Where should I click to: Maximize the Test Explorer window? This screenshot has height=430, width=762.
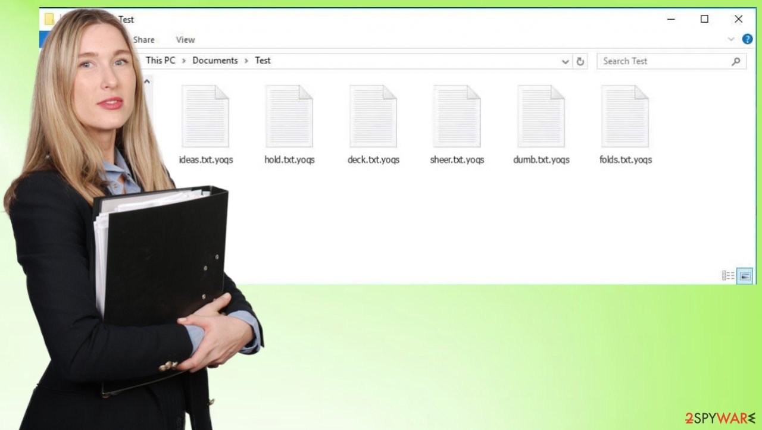pos(704,19)
